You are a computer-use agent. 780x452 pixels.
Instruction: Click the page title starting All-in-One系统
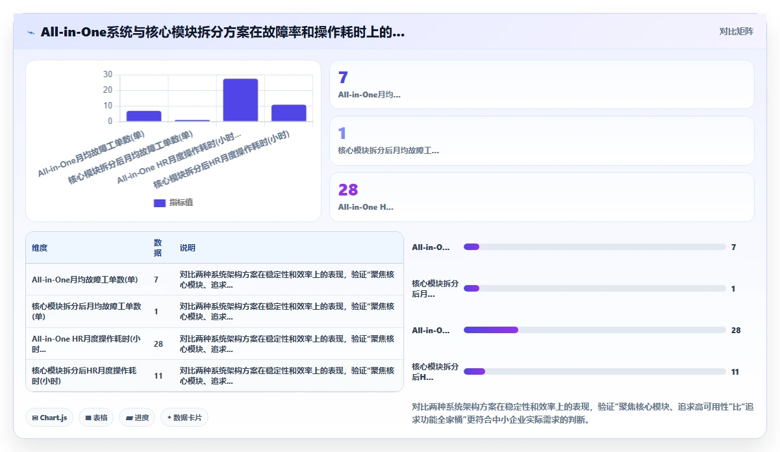[222, 32]
